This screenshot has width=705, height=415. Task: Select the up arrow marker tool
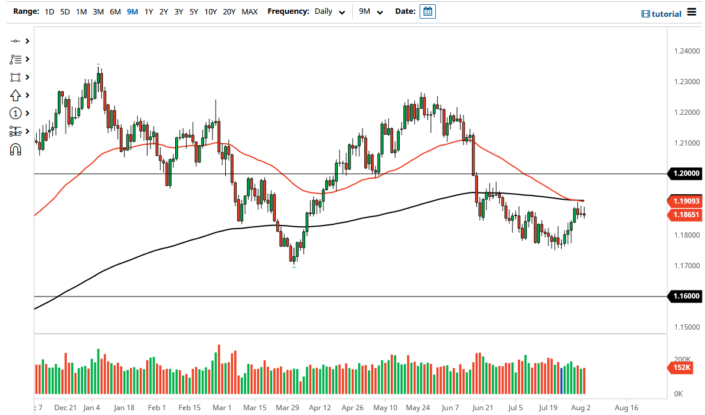(x=16, y=95)
